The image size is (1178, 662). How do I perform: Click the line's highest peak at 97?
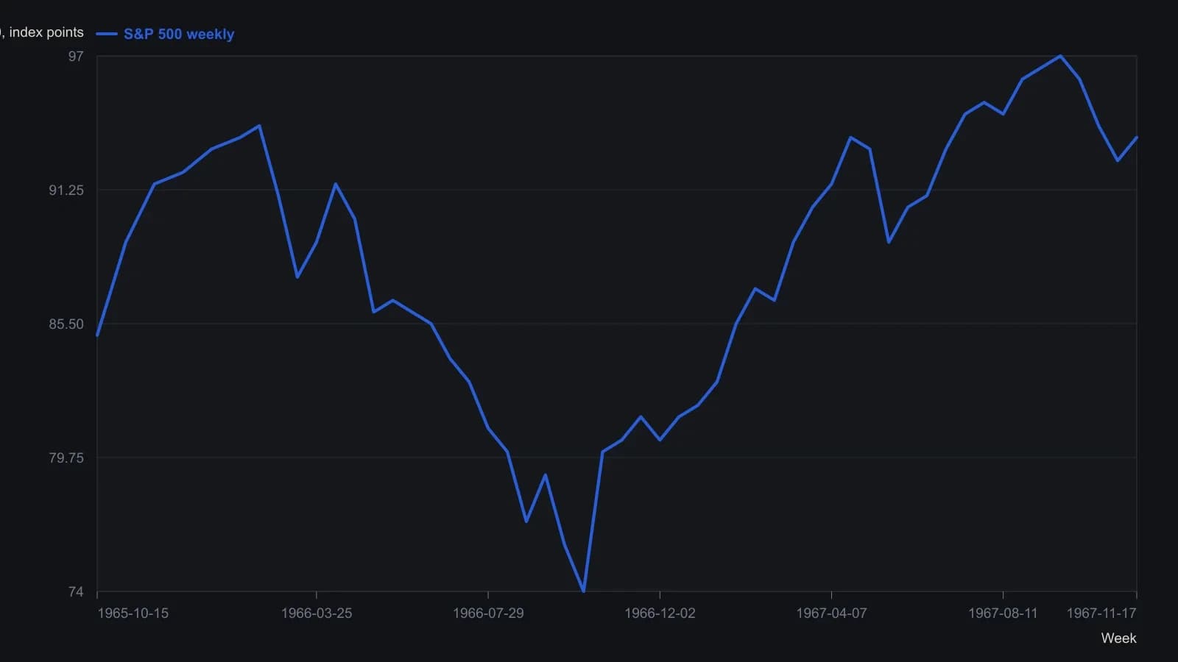pos(1060,56)
